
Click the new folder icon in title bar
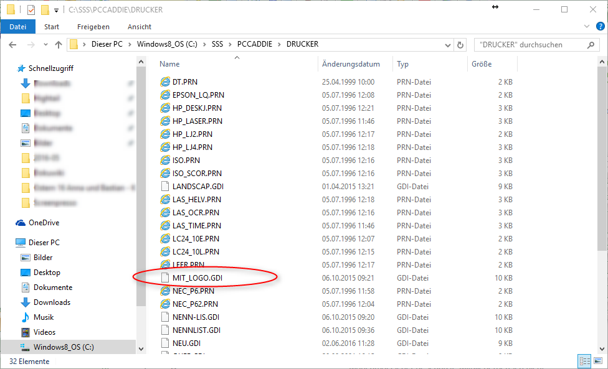click(45, 10)
